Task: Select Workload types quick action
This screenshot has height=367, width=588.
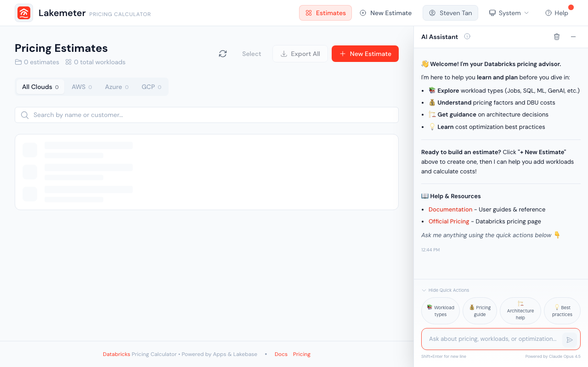Action: pos(441,311)
